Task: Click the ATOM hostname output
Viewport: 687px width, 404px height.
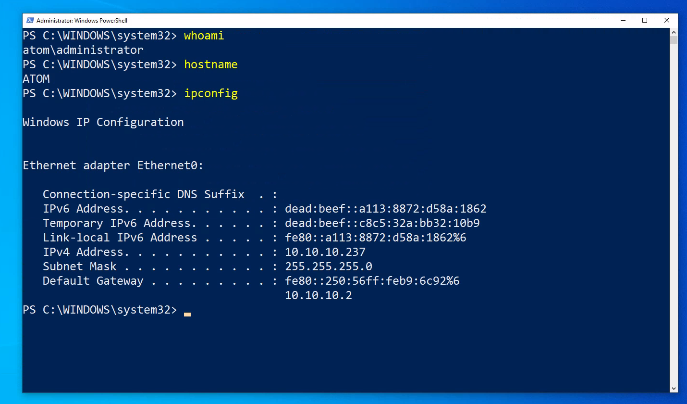Action: pos(36,79)
